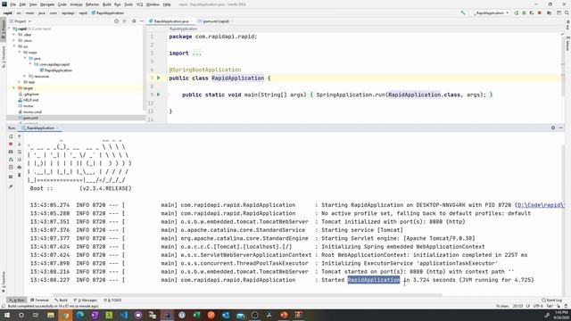Open Visual Studio Code from taskbar

(x=123, y=315)
